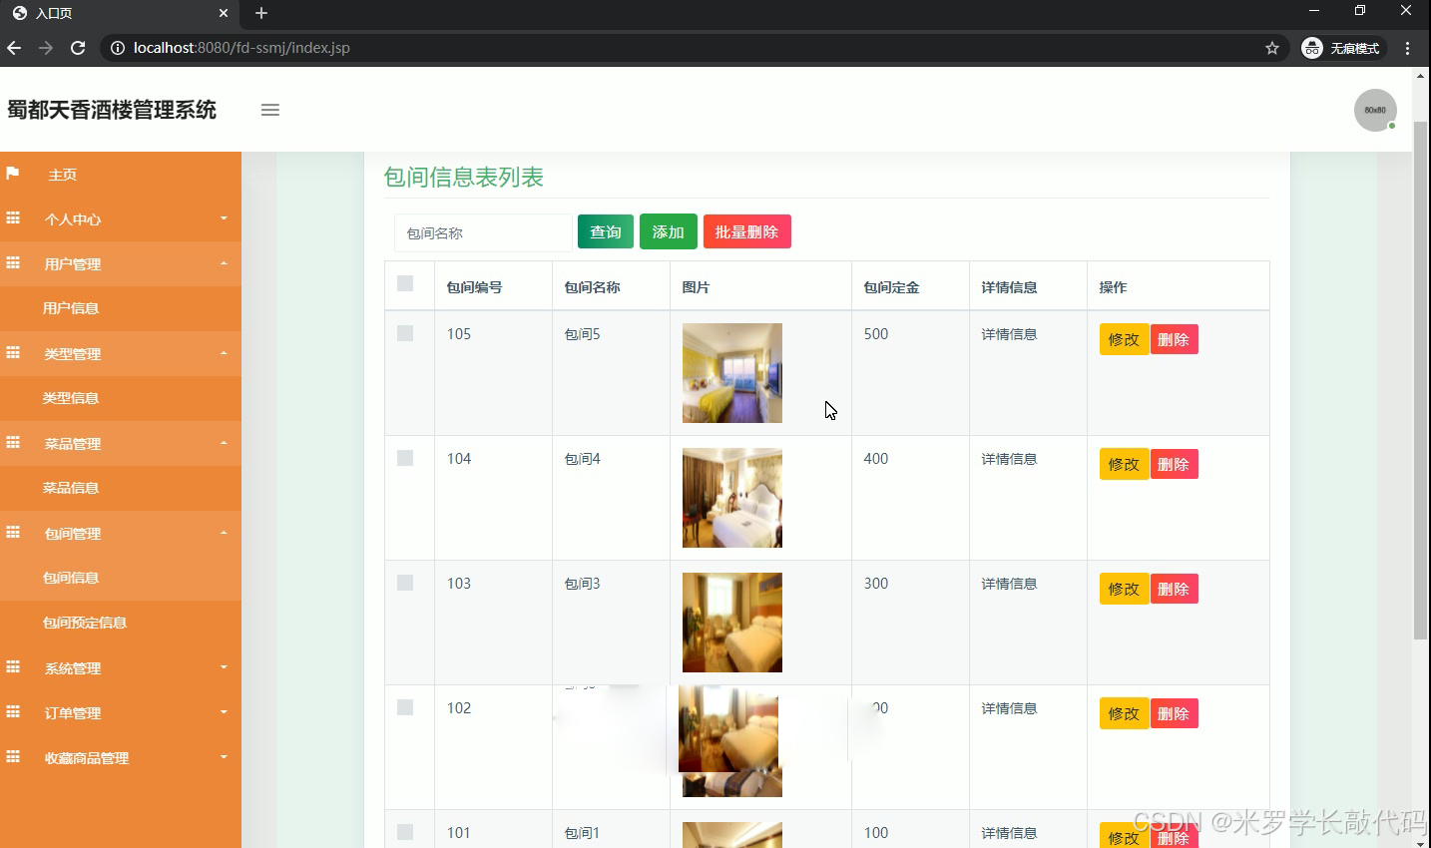
Task: Click the grid icon beside 用户管理
Action: click(x=13, y=262)
